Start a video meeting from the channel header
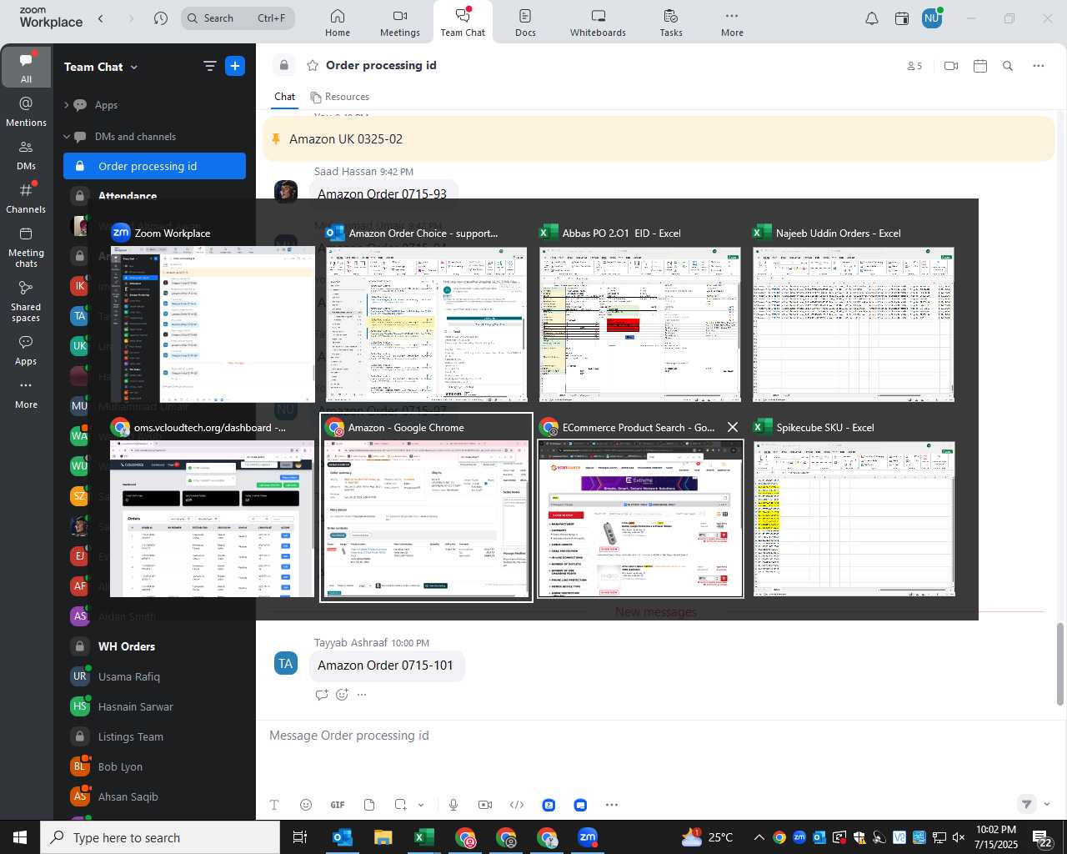The width and height of the screenshot is (1067, 854). tap(951, 66)
